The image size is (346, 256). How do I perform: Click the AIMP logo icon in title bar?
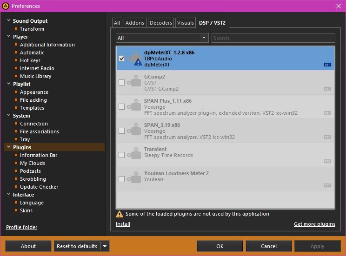click(6, 6)
